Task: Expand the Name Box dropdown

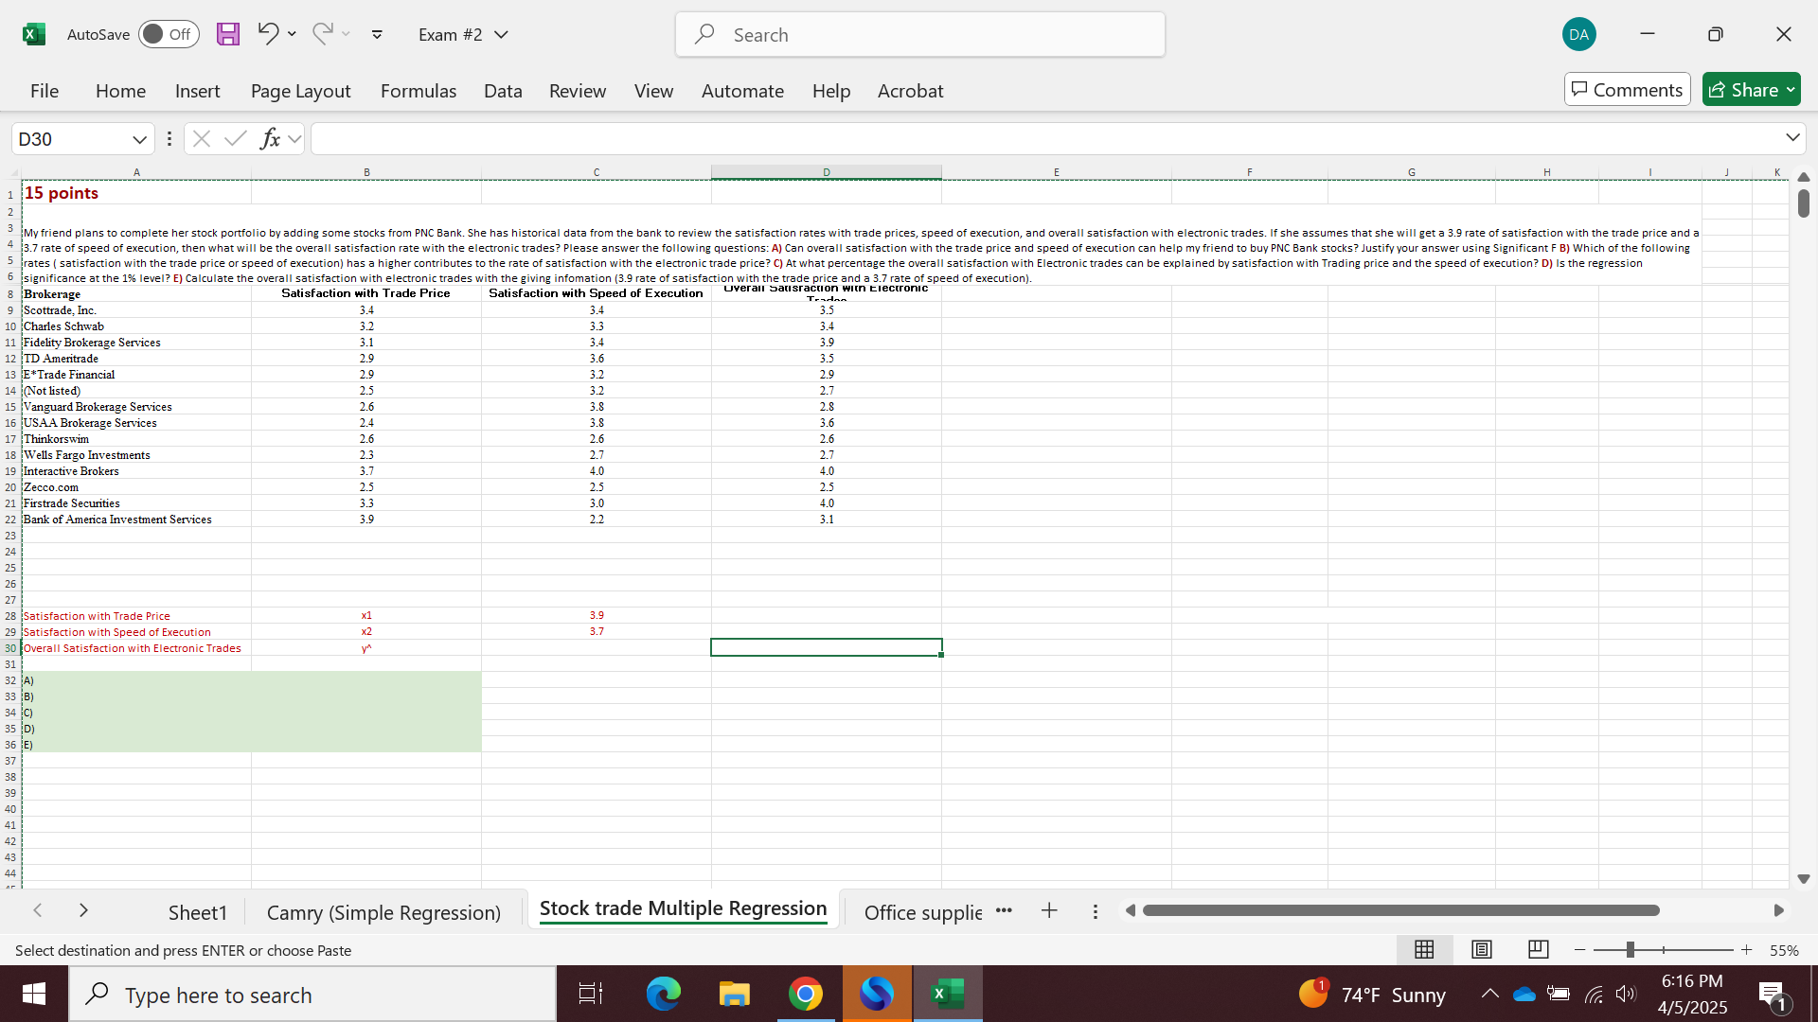Action: (138, 138)
